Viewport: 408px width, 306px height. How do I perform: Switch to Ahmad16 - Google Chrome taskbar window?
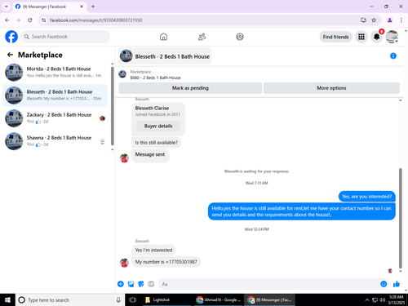[x=219, y=299]
